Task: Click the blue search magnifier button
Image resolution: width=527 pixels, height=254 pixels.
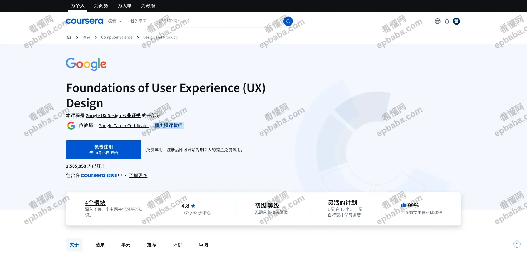Action: point(288,21)
